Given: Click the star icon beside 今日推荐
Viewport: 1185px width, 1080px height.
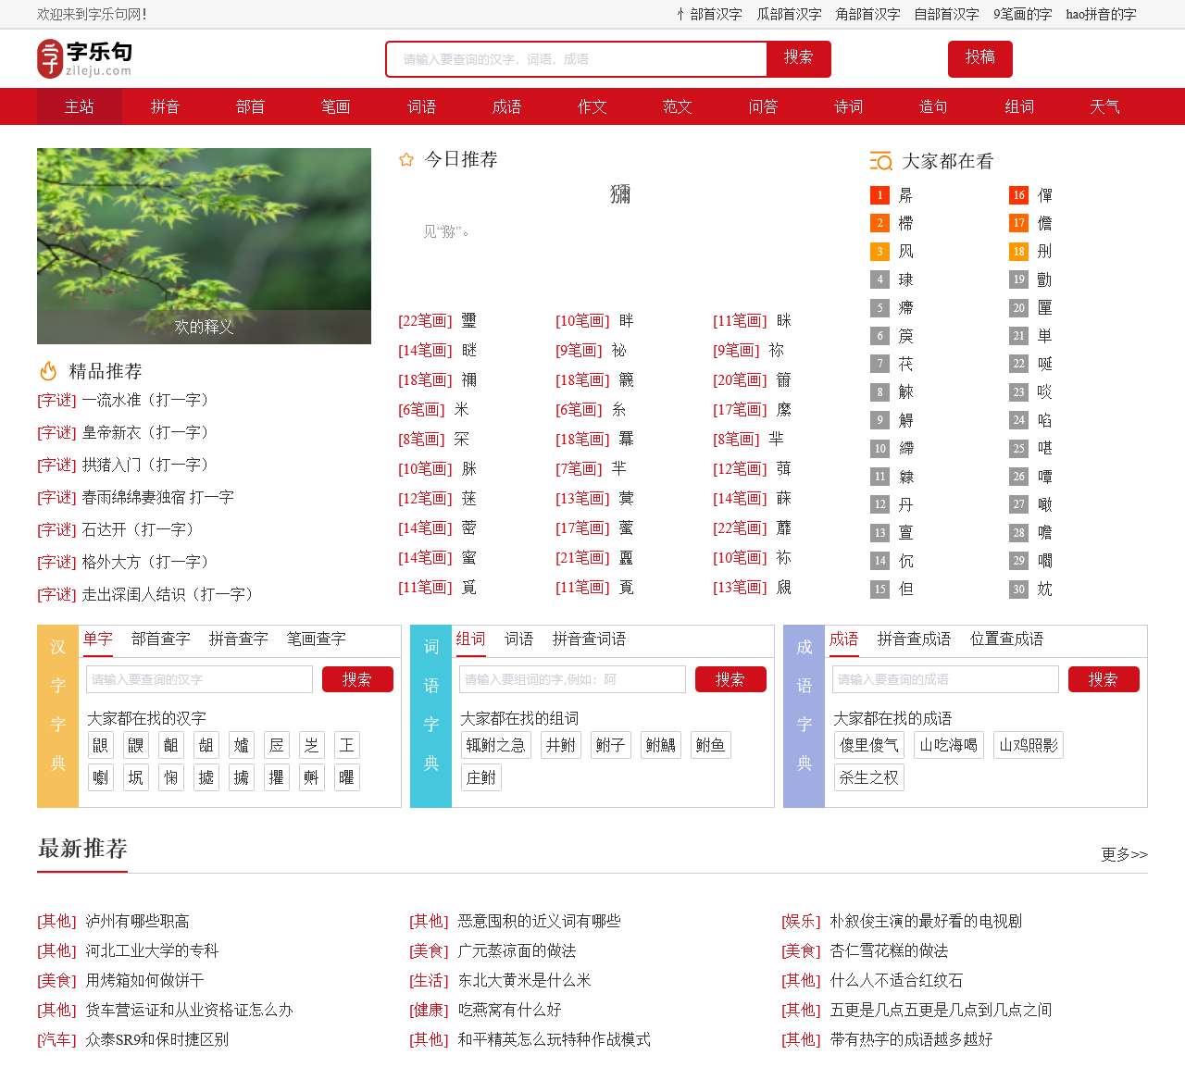Looking at the screenshot, I should pos(405,160).
